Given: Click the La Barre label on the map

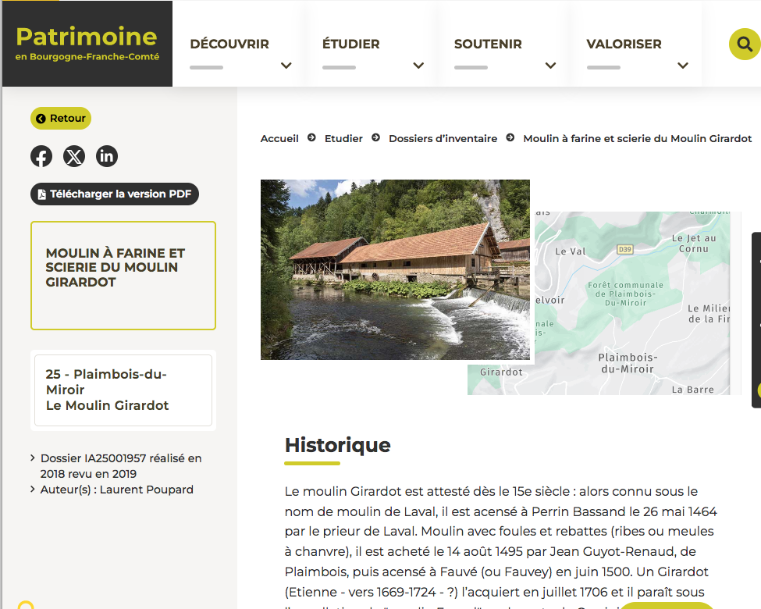Looking at the screenshot, I should coord(692,390).
